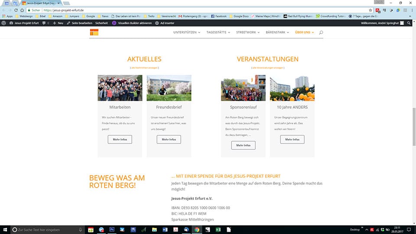Expand the TAGESSTÄTTE navigation dropdown
The image size is (416, 234).
click(x=218, y=32)
